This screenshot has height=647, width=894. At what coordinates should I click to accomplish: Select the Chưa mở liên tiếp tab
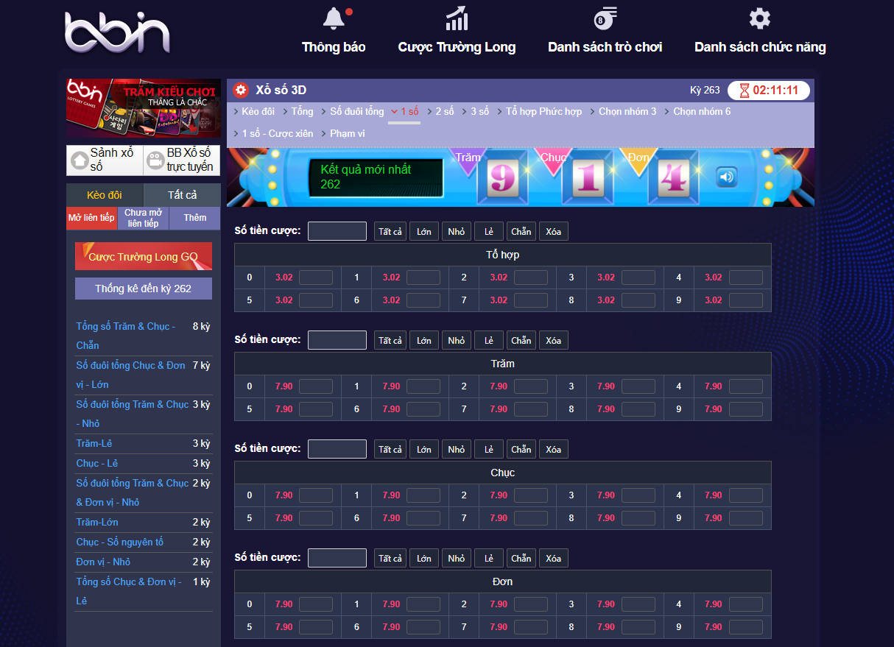(143, 218)
